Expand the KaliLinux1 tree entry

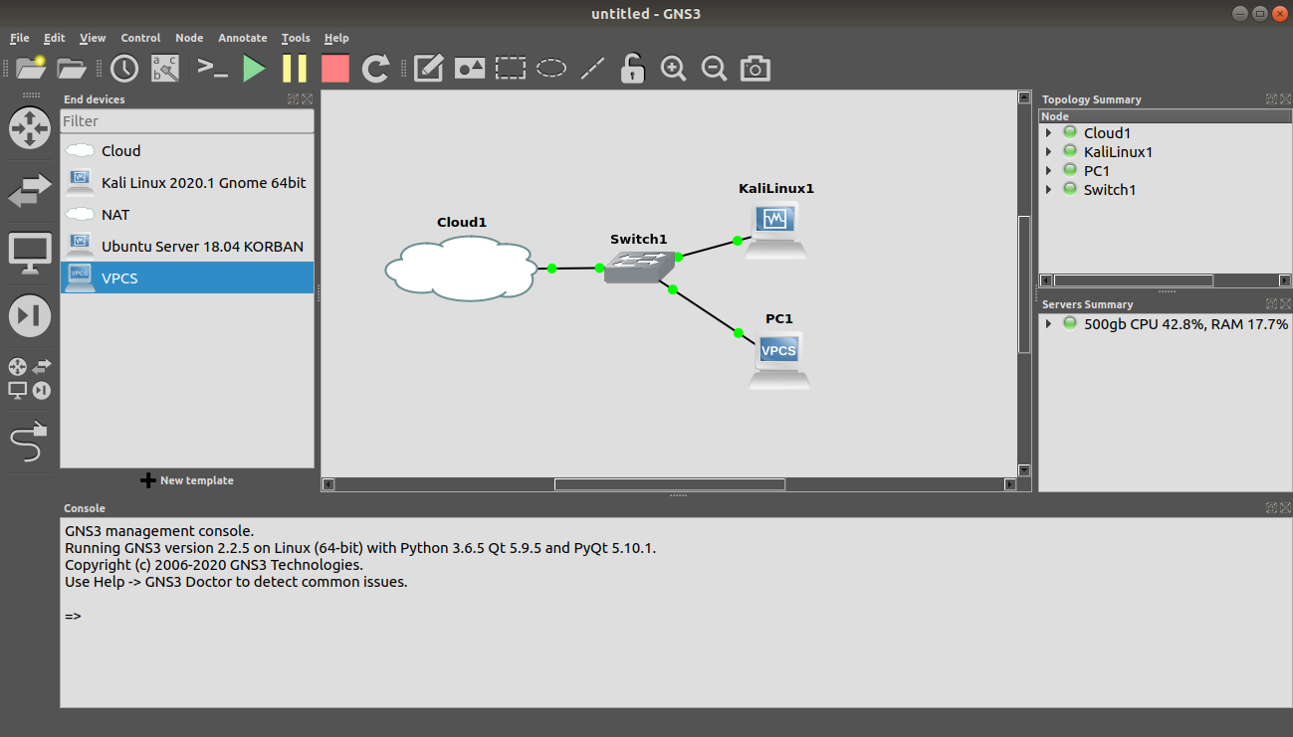click(1048, 152)
